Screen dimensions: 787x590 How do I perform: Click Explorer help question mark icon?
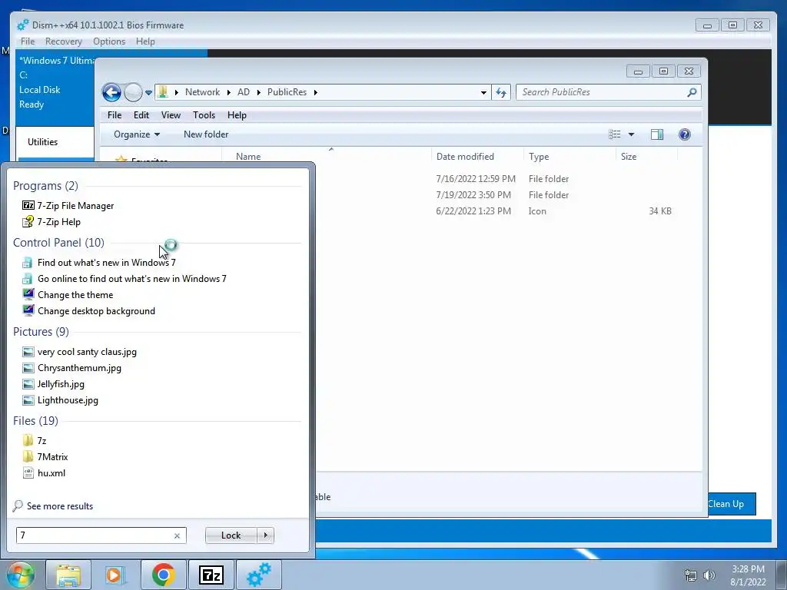[x=685, y=134]
